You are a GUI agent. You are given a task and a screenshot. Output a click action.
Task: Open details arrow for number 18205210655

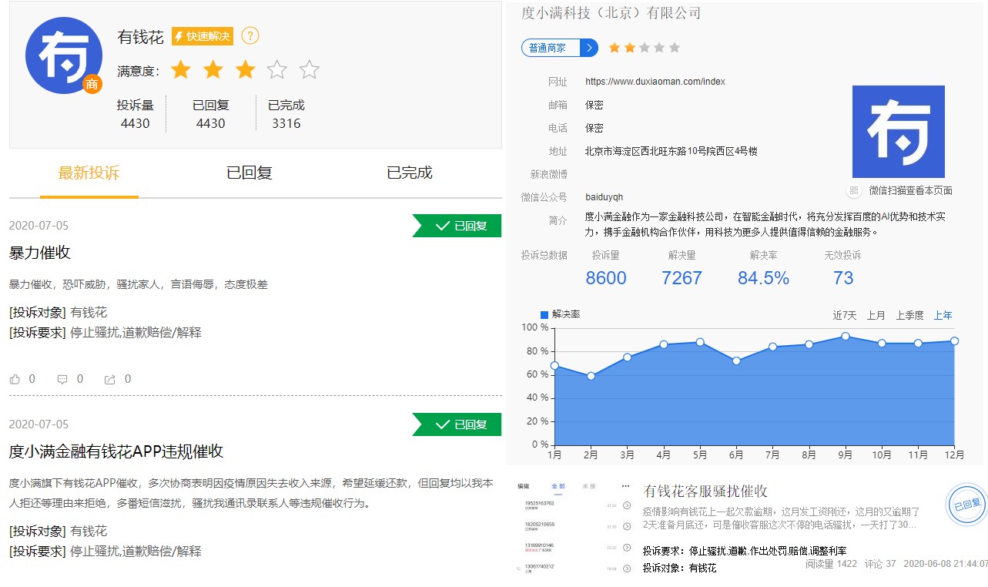pos(627,526)
